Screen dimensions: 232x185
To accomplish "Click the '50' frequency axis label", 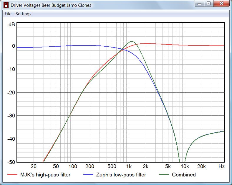I will [x=56, y=166].
